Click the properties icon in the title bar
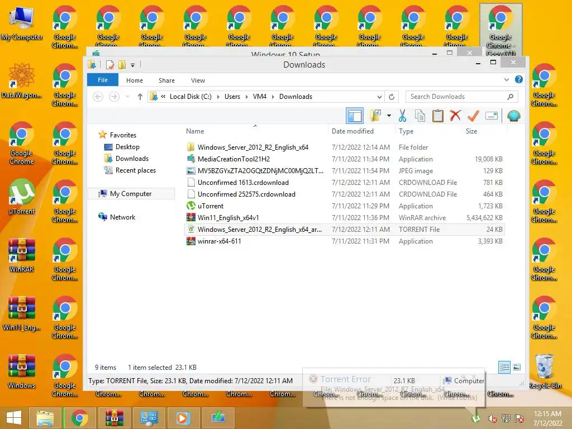572x429 pixels. point(109,65)
